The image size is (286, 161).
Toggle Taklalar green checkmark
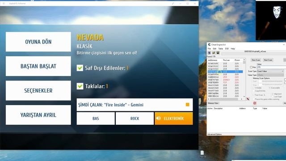click(x=80, y=86)
